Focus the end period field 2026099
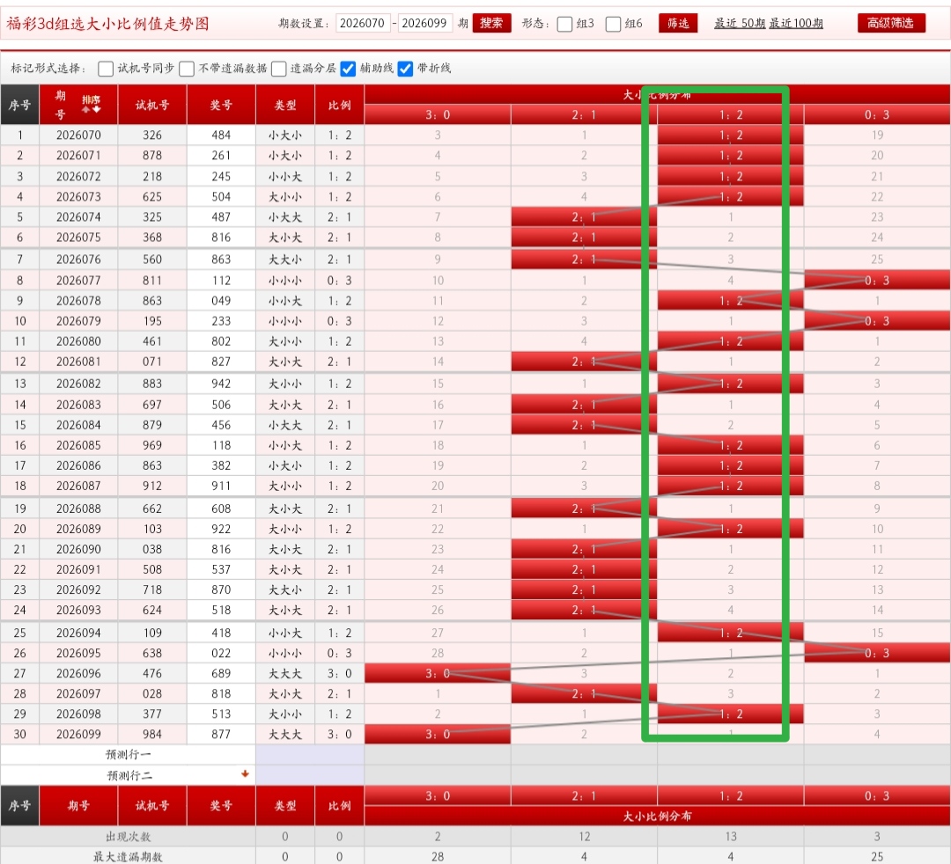Screen dimensions: 951x864 tap(426, 24)
